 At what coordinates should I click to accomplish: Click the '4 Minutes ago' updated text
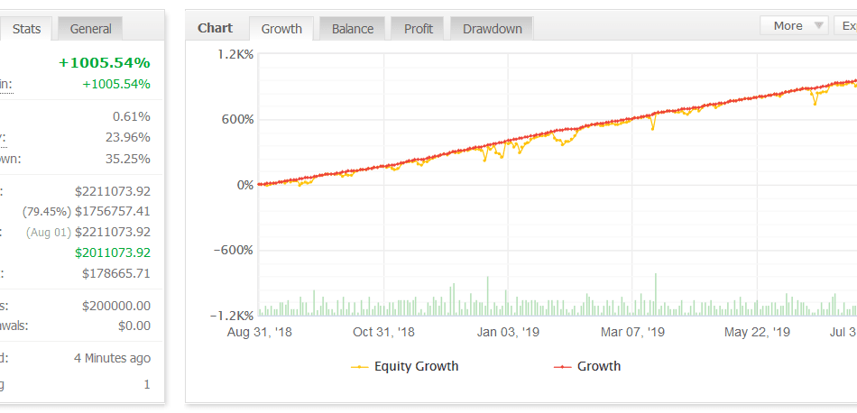point(112,358)
